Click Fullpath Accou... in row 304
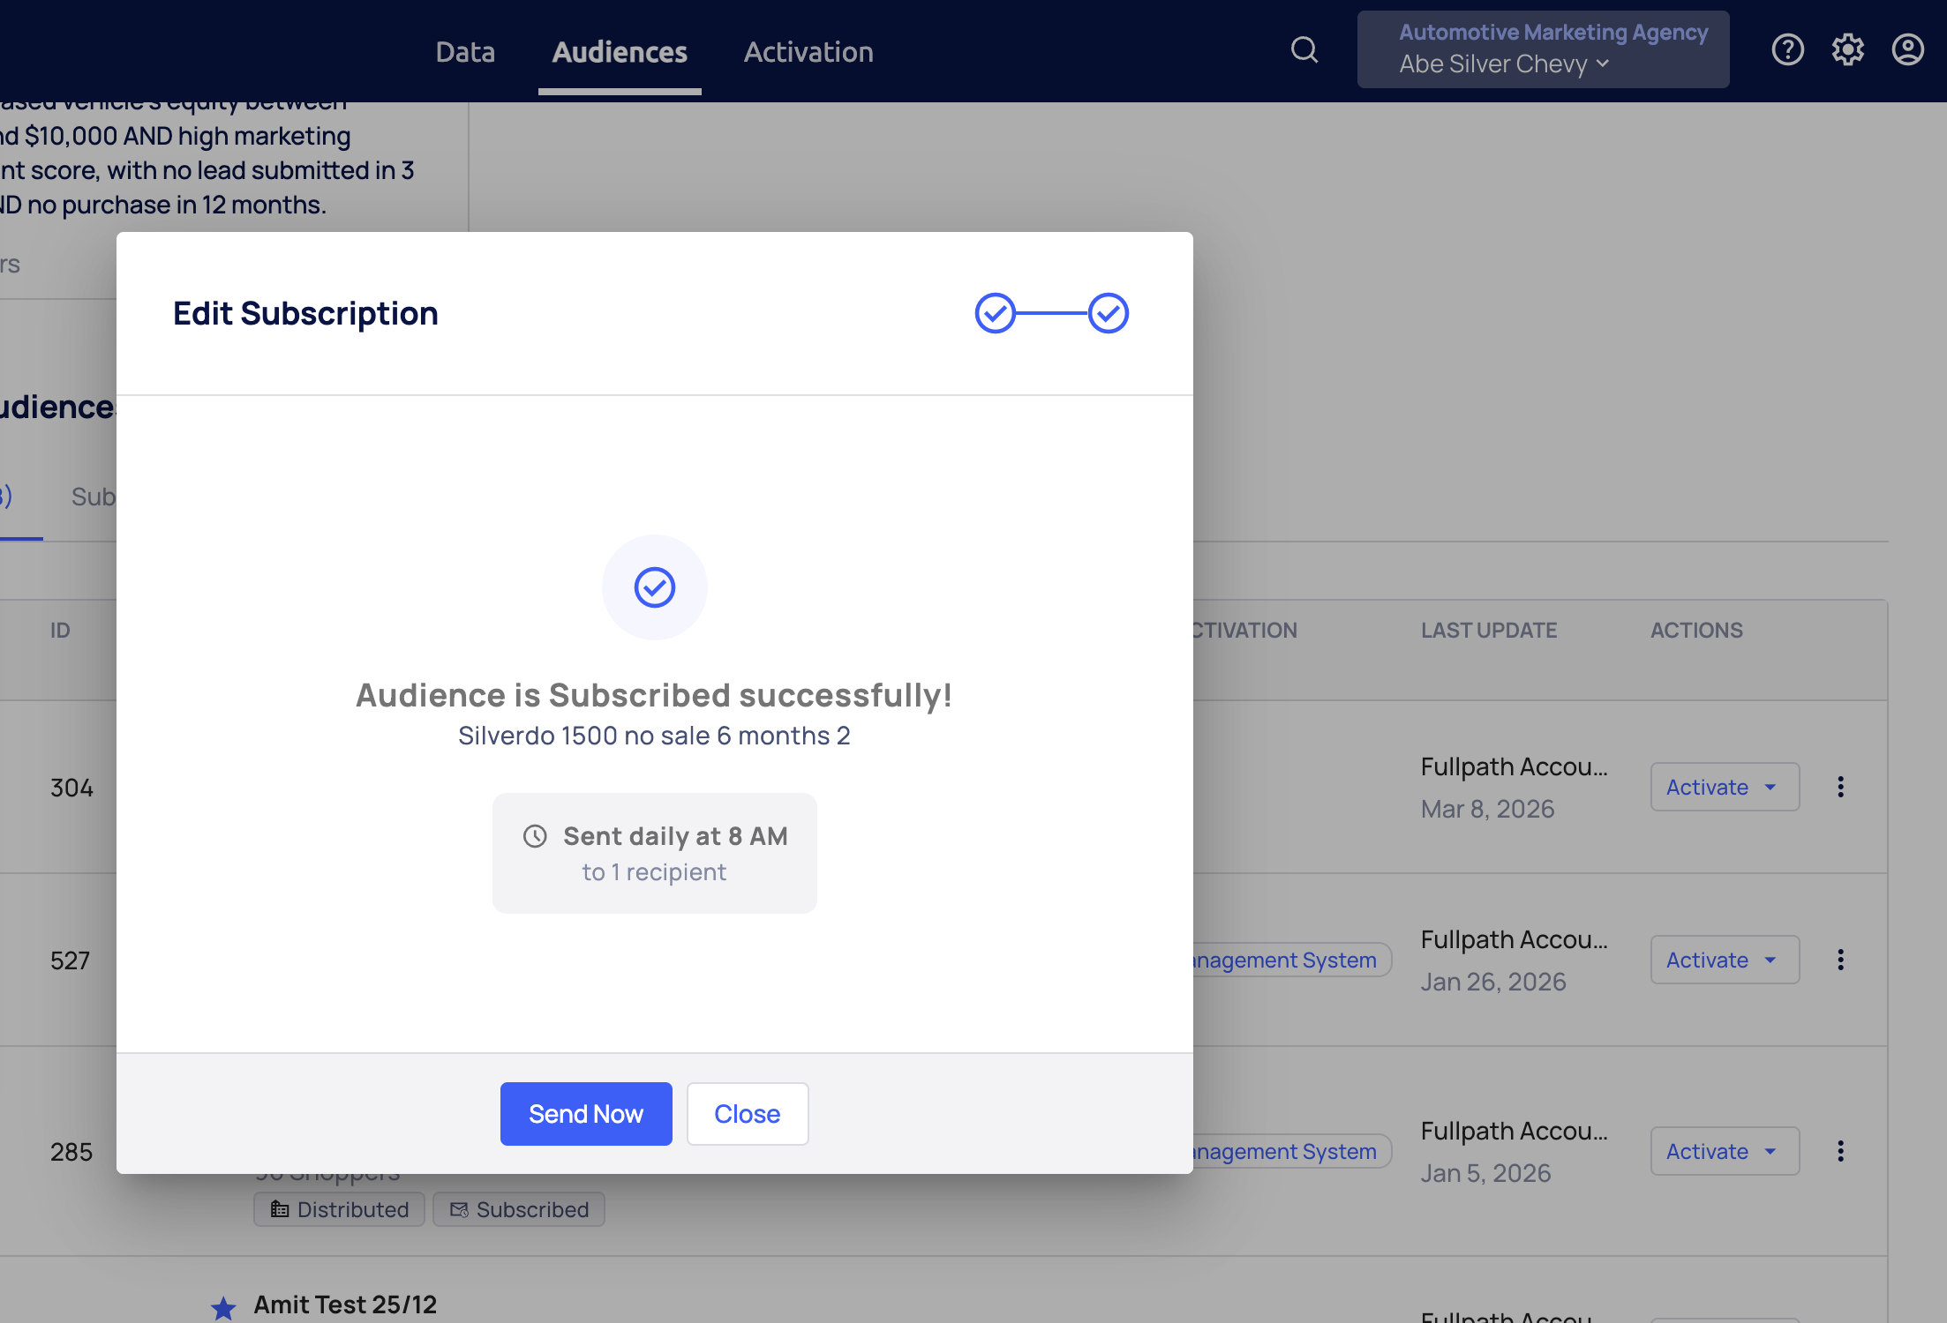Image resolution: width=1947 pixels, height=1323 pixels. tap(1514, 767)
